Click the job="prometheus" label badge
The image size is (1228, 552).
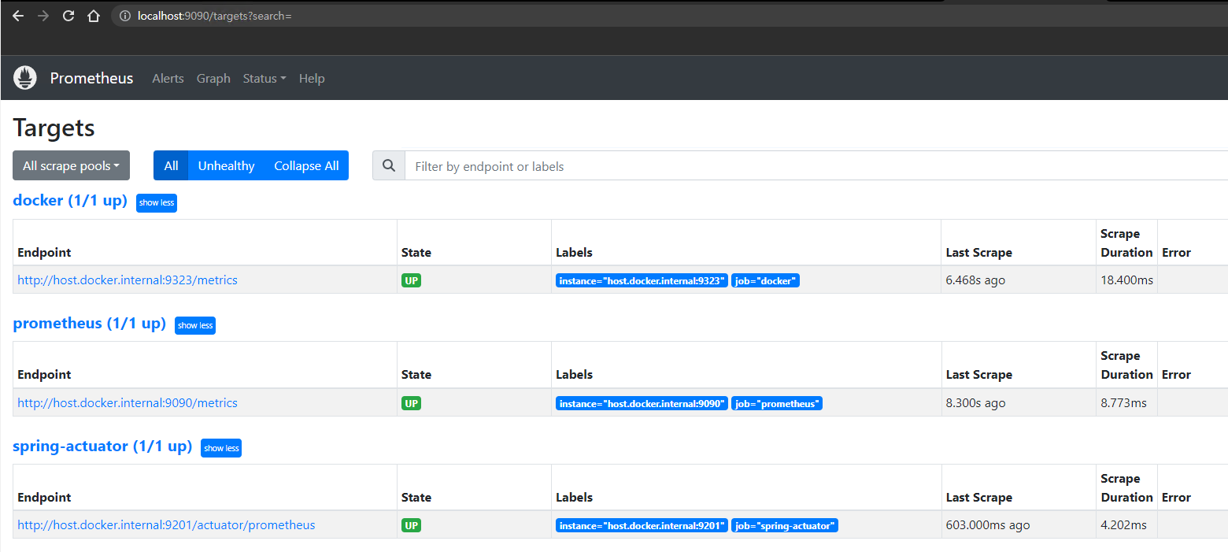click(x=777, y=403)
